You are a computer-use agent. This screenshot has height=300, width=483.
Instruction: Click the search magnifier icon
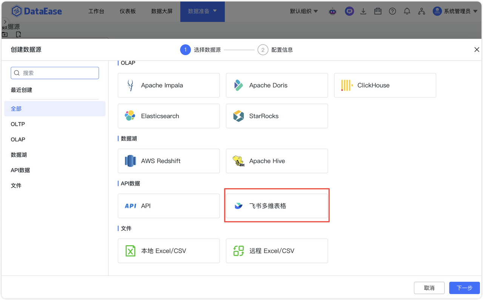(17, 73)
